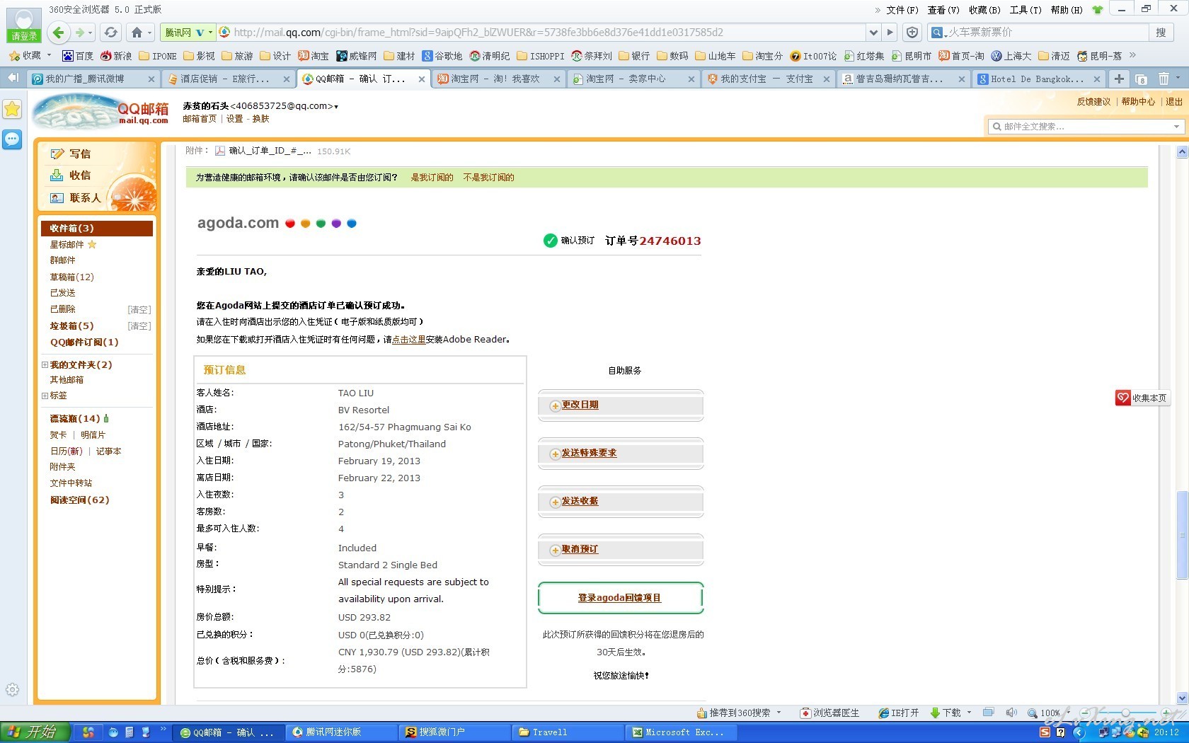
Task: Open the 垃圾箱(5) folder
Action: tap(71, 326)
